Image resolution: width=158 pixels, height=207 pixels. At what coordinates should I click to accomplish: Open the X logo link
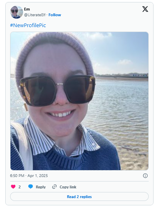145,9
